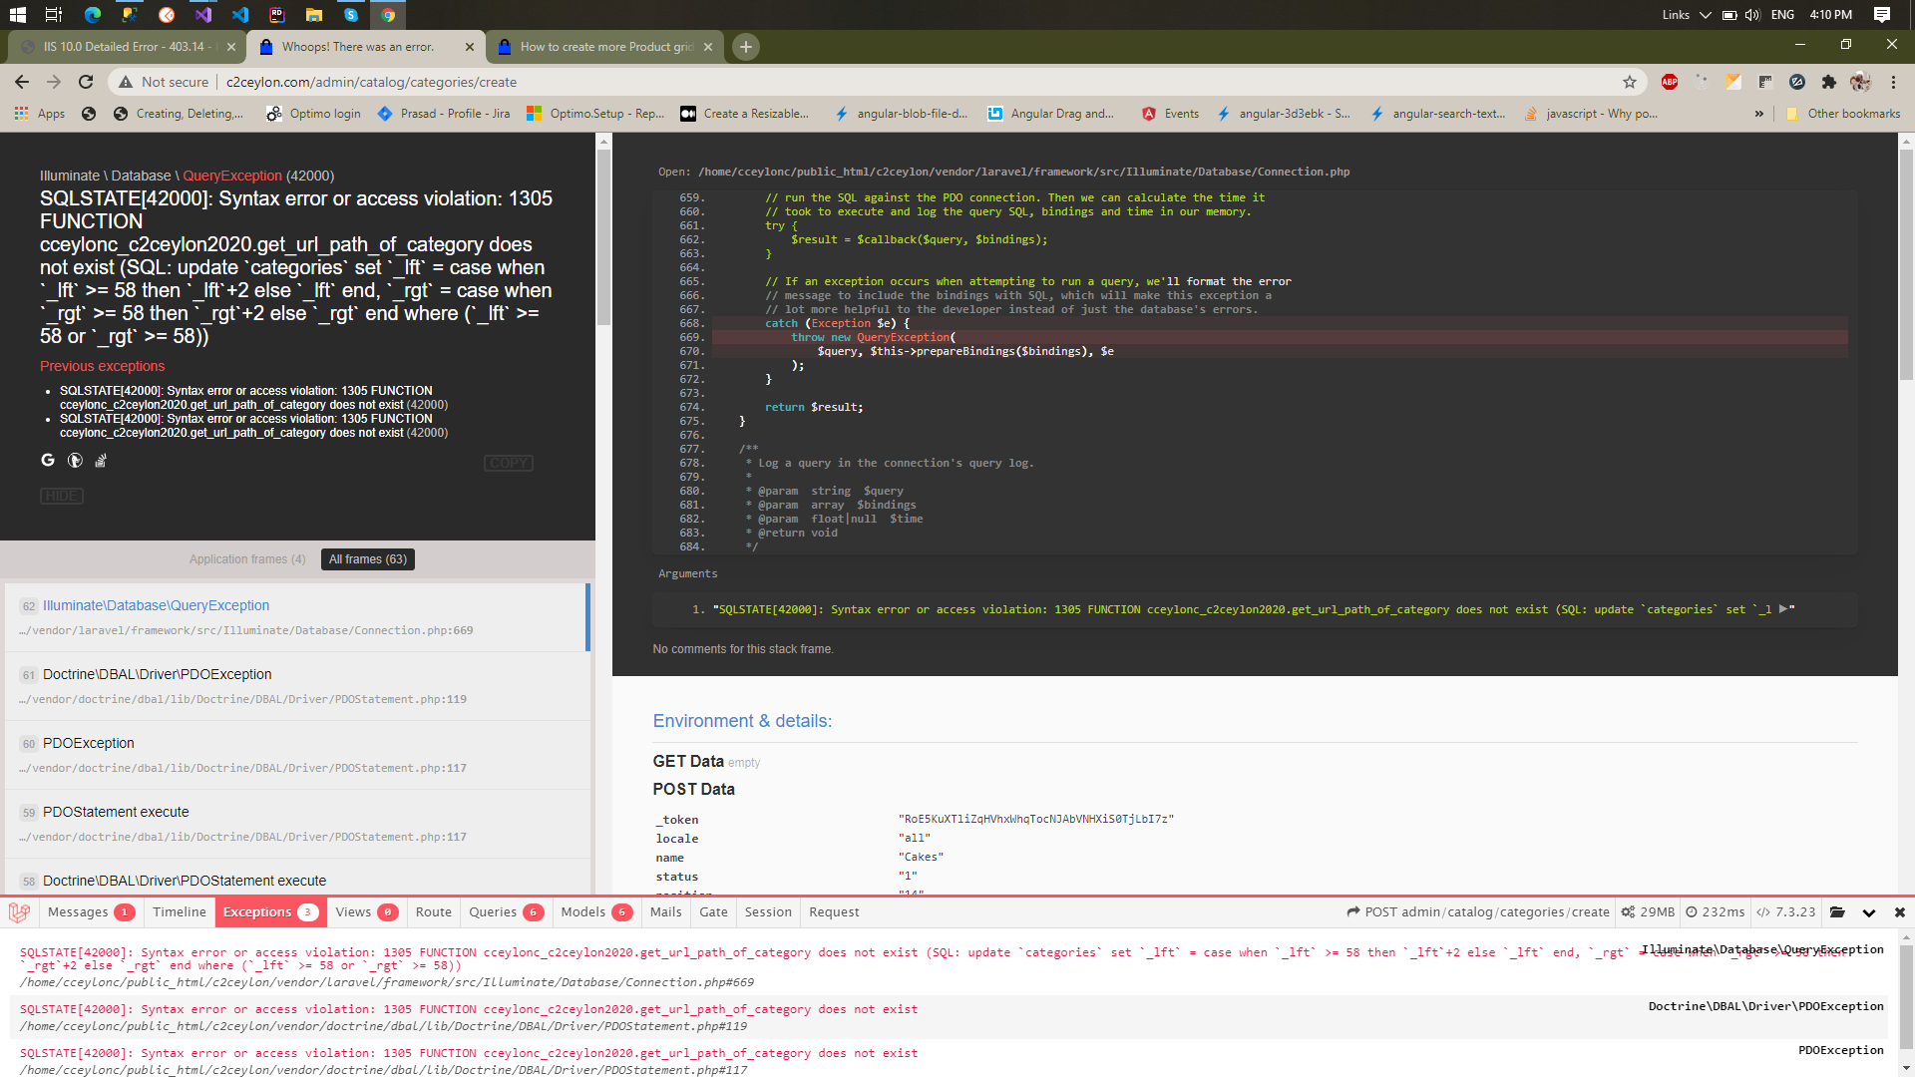Open the Adblock Plus extension
The height and width of the screenshot is (1077, 1915).
[1670, 82]
